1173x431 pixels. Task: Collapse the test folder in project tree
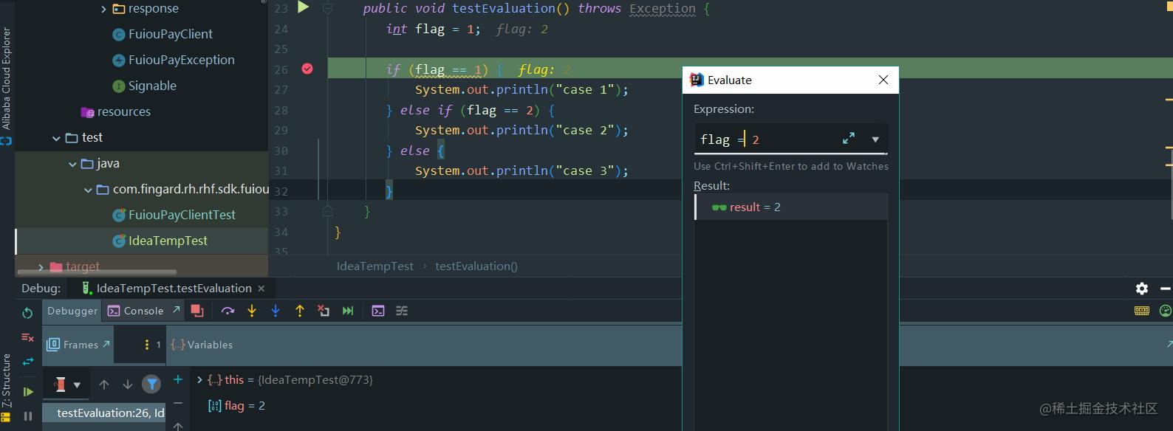(x=56, y=138)
